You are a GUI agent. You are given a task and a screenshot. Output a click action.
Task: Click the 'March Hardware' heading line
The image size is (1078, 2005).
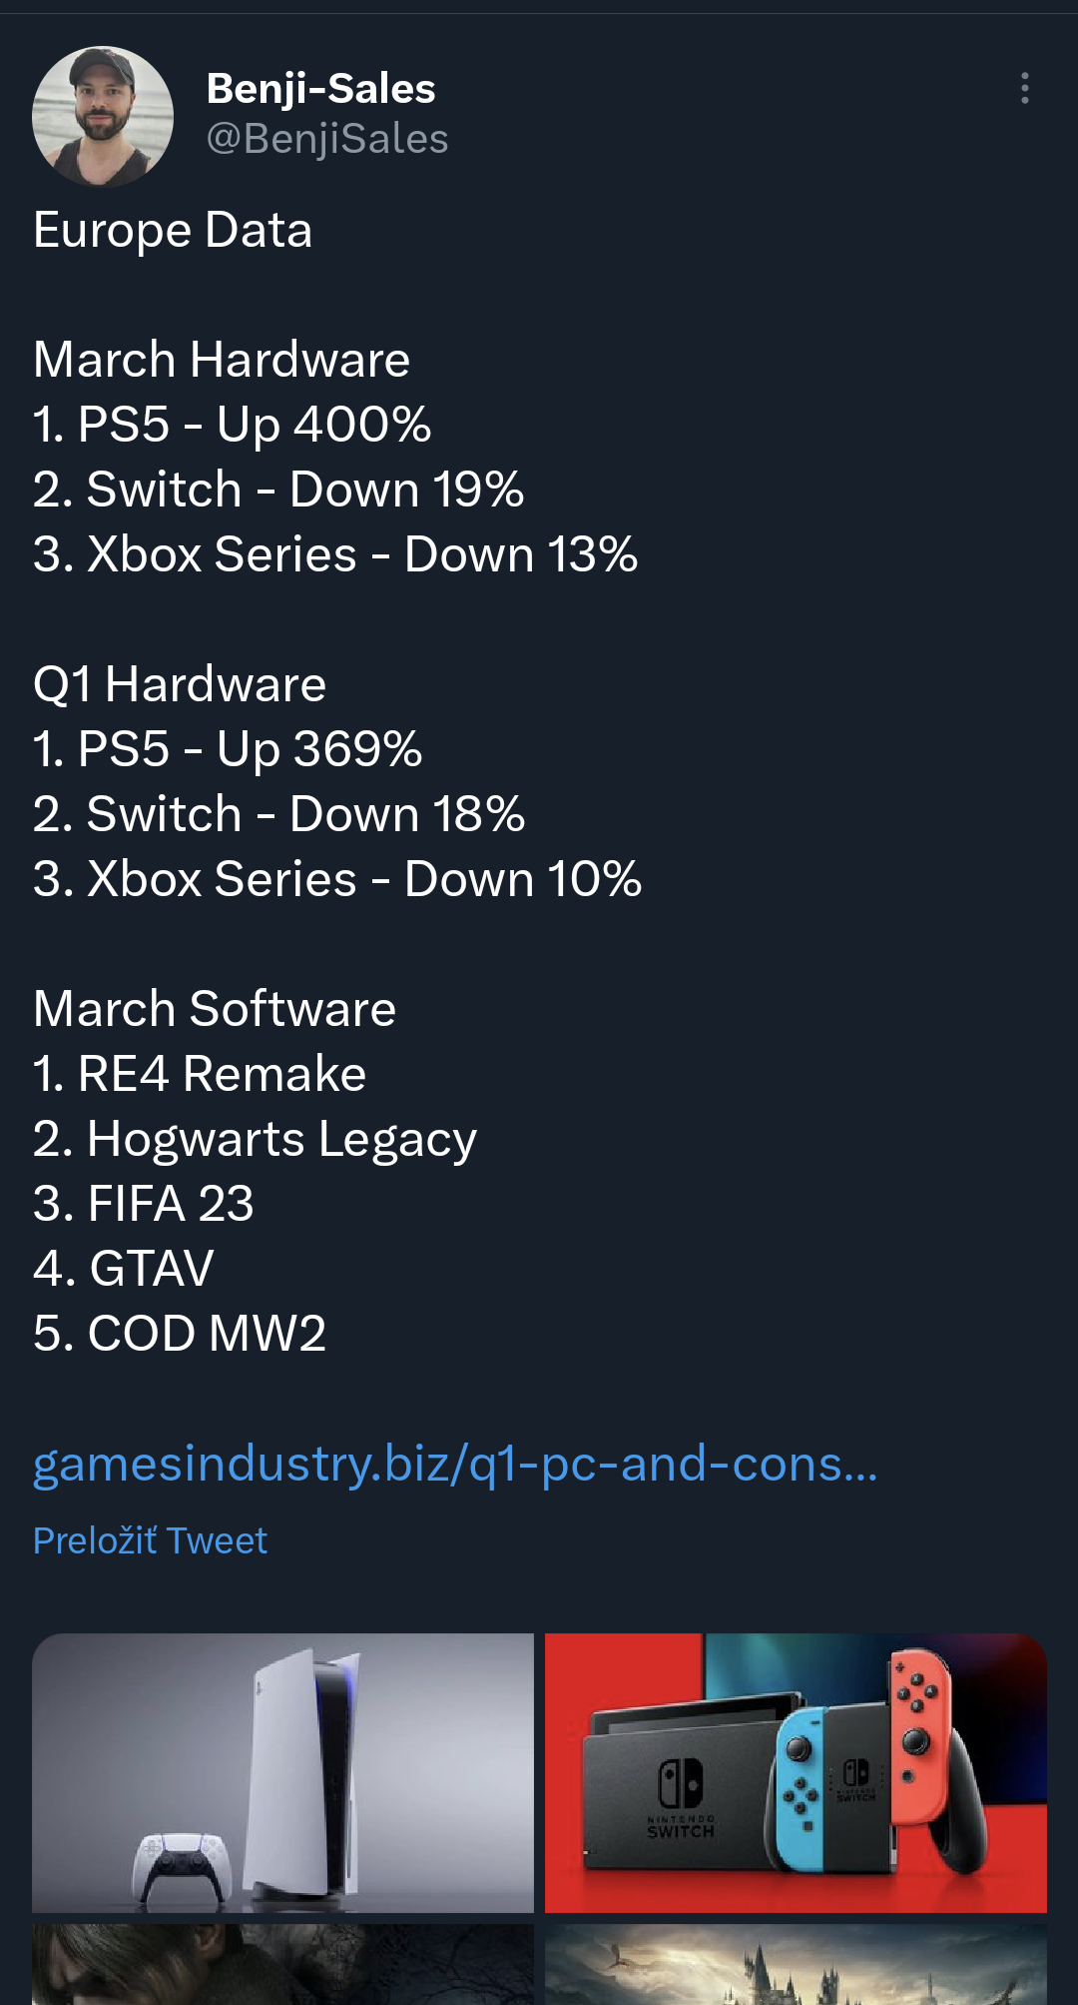point(222,360)
